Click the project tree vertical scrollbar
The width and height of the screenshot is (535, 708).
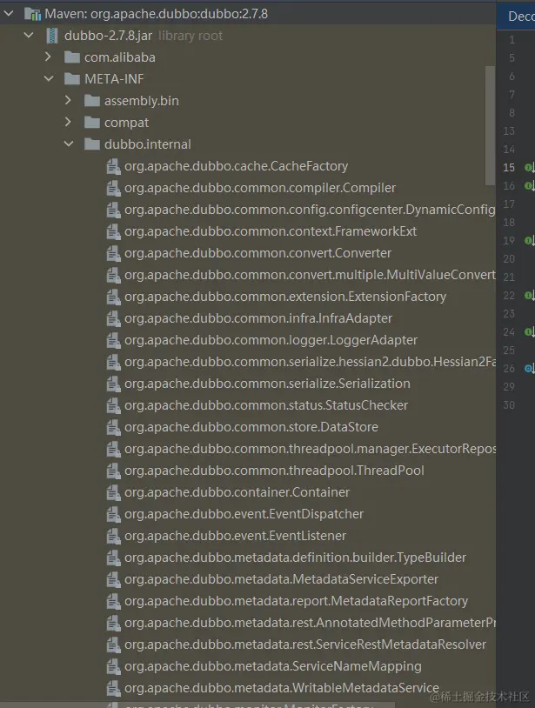pyautogui.click(x=490, y=125)
